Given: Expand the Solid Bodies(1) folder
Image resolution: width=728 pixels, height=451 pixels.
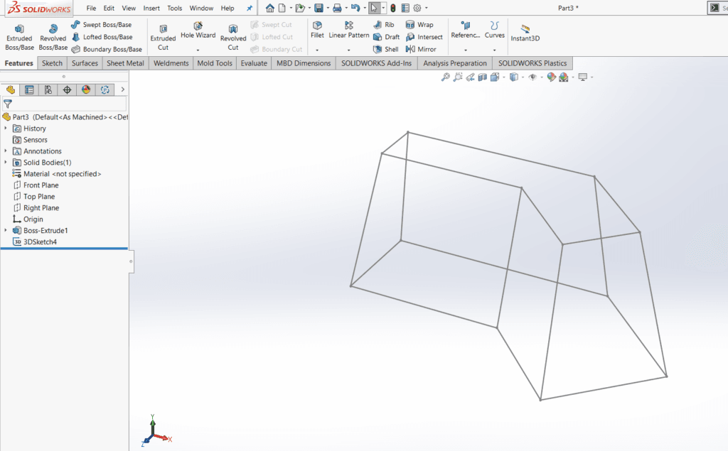Looking at the screenshot, I should [6, 163].
